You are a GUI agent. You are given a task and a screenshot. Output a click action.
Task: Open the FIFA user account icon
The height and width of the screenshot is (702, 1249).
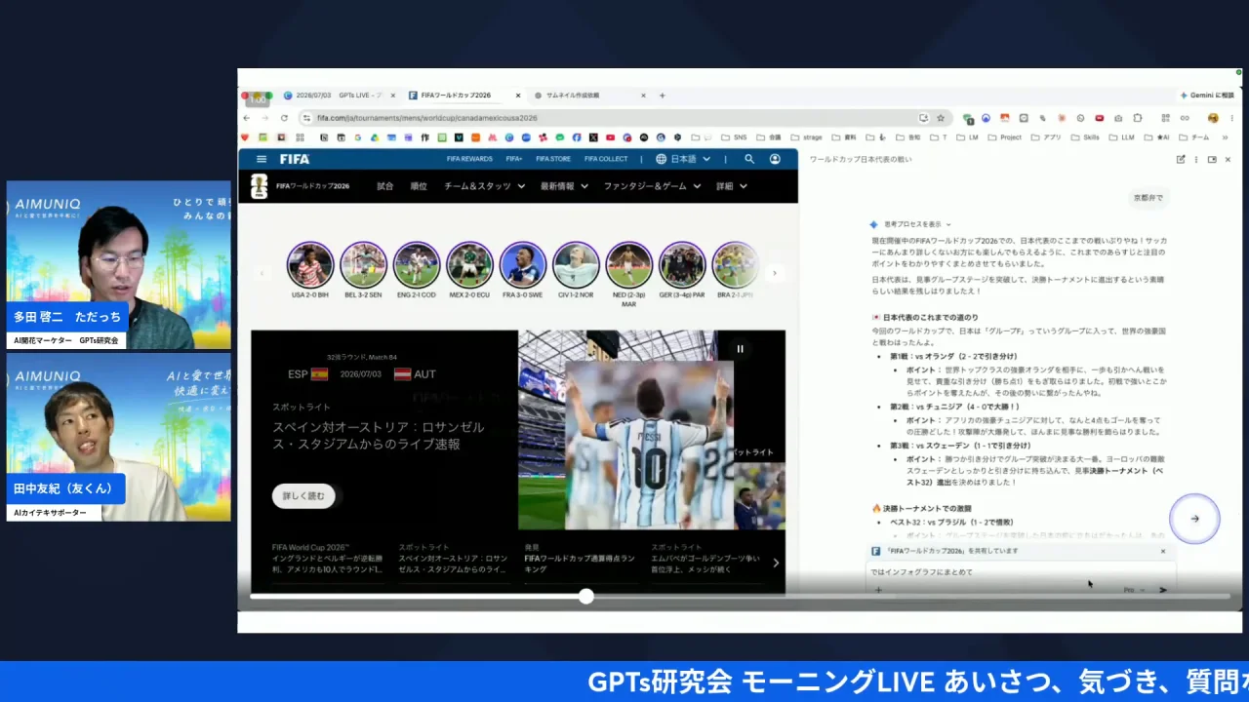coord(775,159)
